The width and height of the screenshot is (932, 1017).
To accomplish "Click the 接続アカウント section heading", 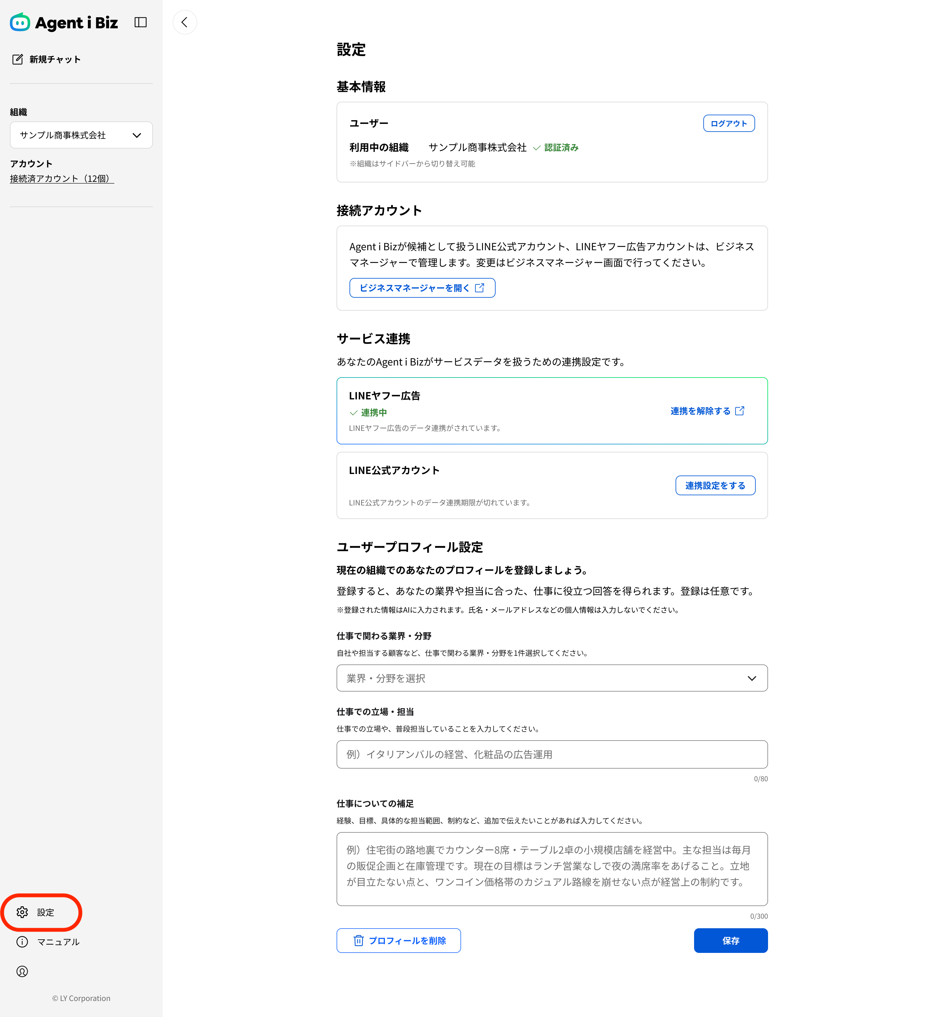I will tap(379, 210).
